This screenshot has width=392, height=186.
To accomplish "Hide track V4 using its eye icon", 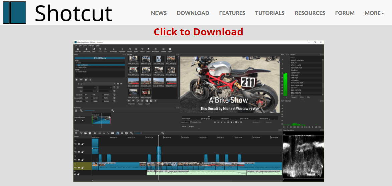I will pos(79,144).
